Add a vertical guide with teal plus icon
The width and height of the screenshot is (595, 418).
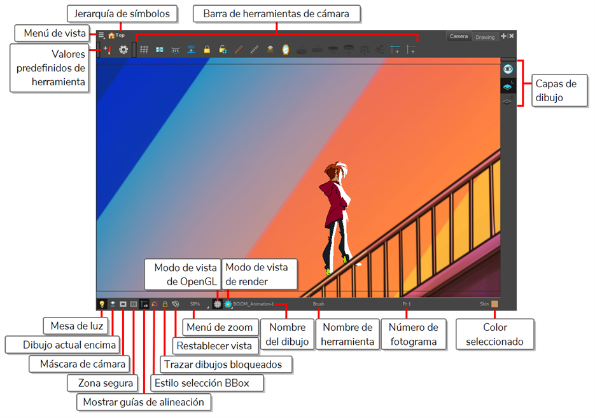pyautogui.click(x=411, y=50)
